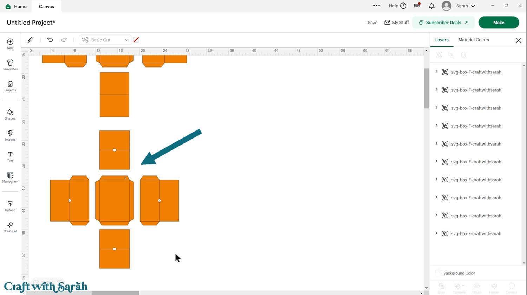
Task: Select the bottommost orange square piece on canvas
Action: 115,249
